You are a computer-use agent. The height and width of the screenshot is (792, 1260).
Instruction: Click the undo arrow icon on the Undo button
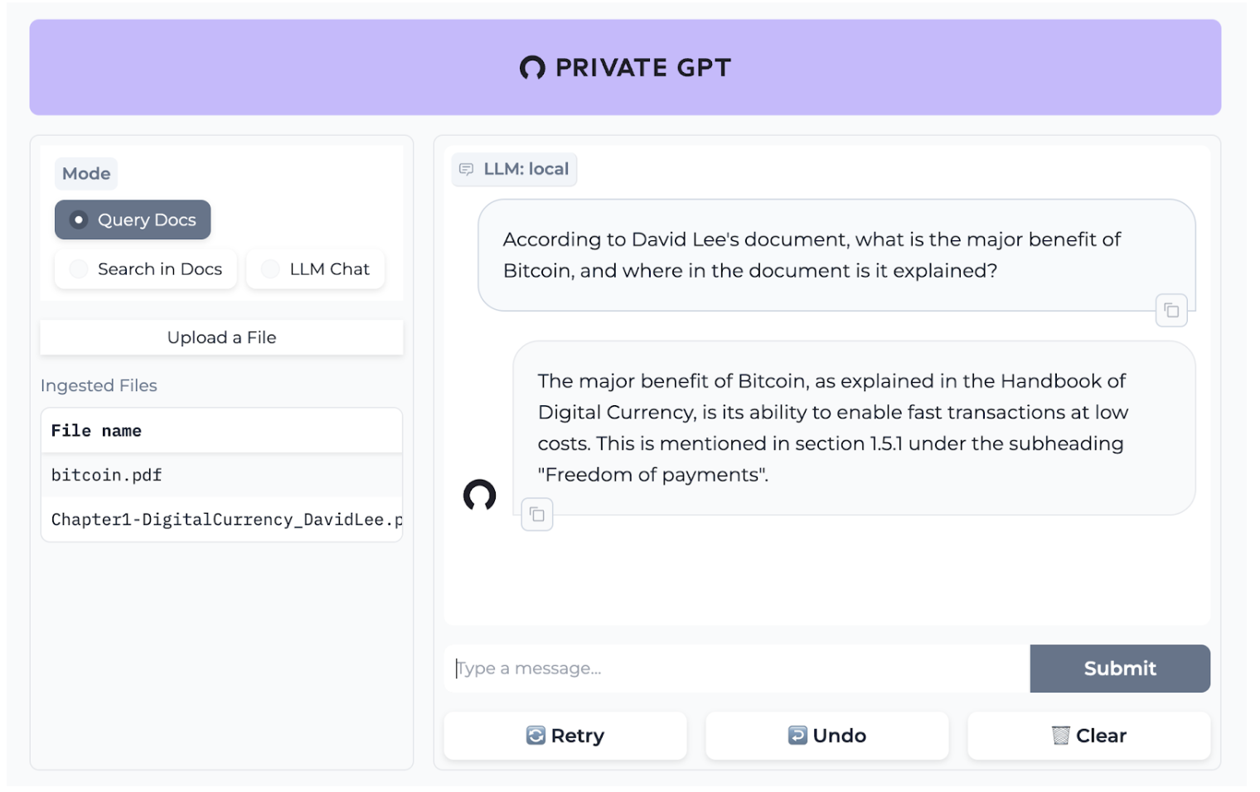pyautogui.click(x=797, y=735)
